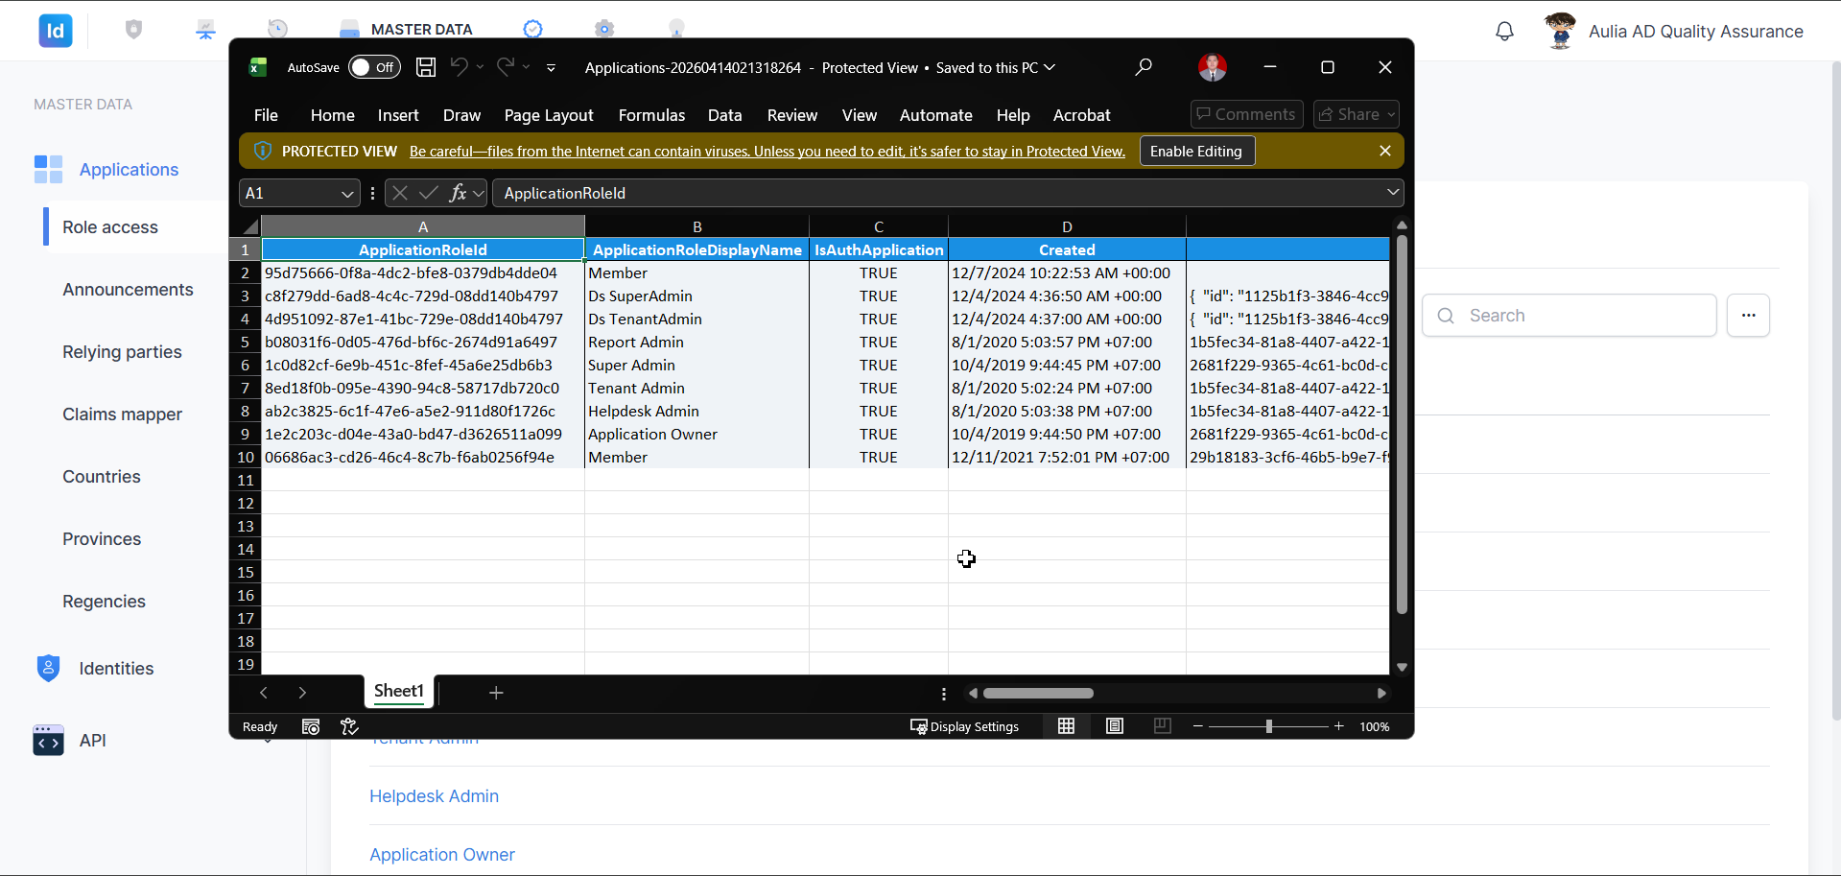
Task: Click the Id logo in web app
Action: point(56,31)
